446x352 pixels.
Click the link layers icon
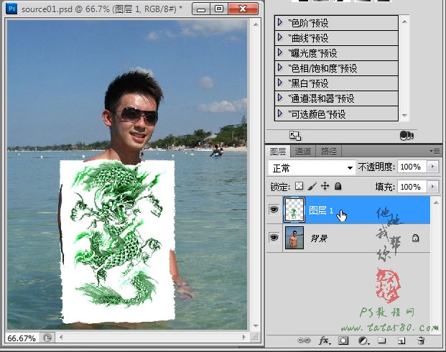pos(304,341)
